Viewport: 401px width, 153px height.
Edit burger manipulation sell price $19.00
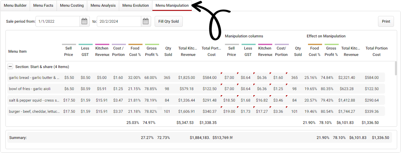pos(229,111)
